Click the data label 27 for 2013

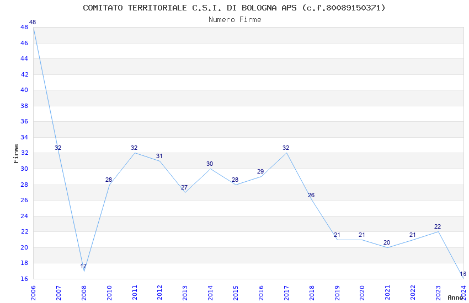coord(184,187)
